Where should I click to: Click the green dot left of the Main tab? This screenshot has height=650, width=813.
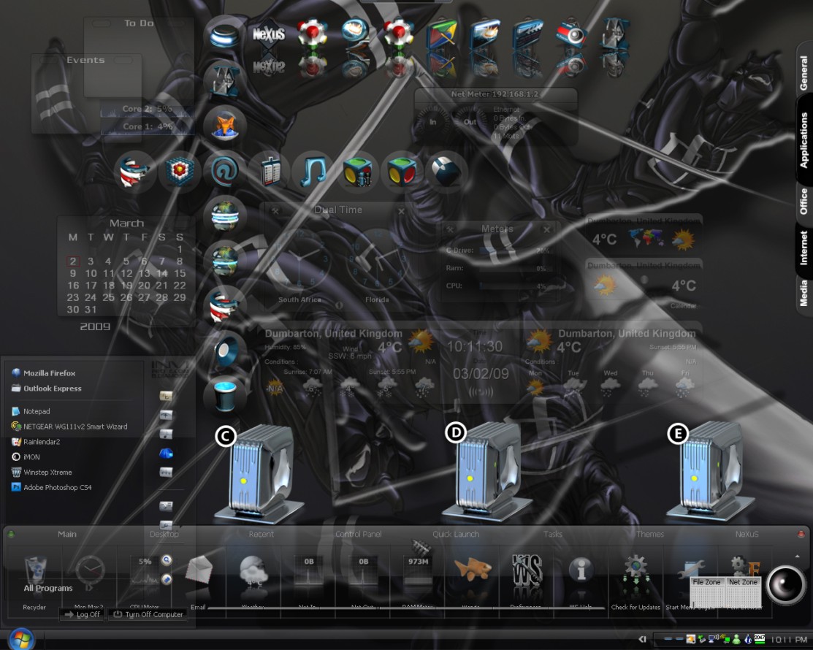pyautogui.click(x=11, y=534)
